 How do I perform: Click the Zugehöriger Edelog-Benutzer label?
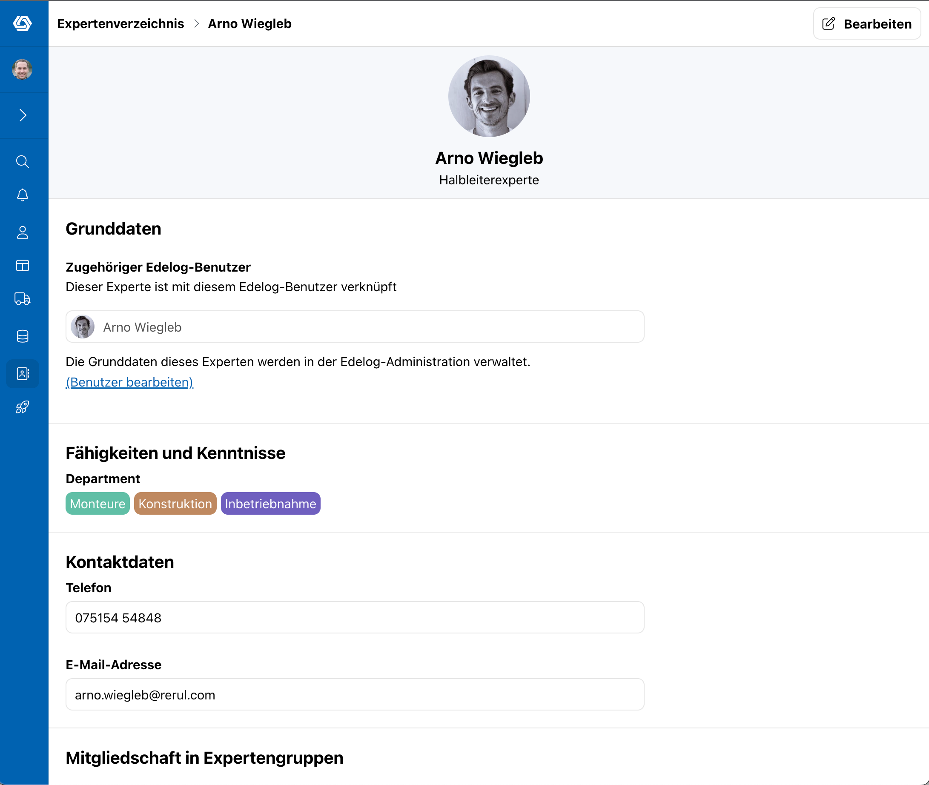click(158, 267)
